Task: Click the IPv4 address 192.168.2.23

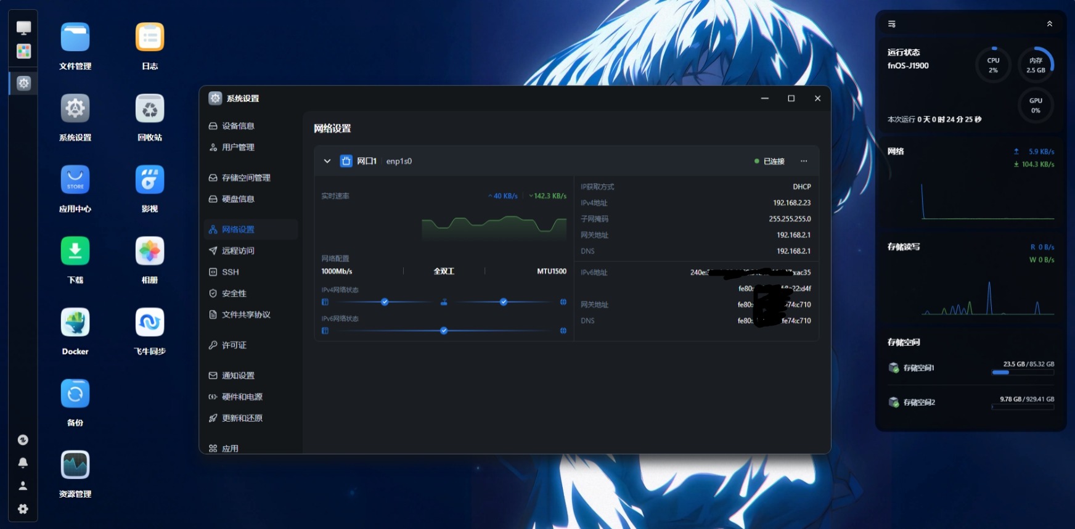Action: [x=792, y=203]
